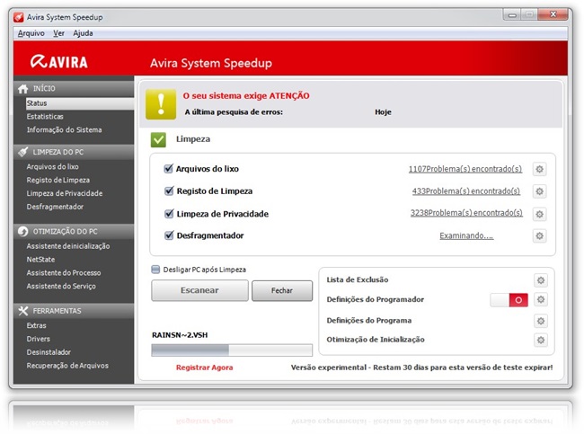Image resolution: width=584 pixels, height=434 pixels.
Task: Open NetState in the sidebar
Action: [40, 260]
